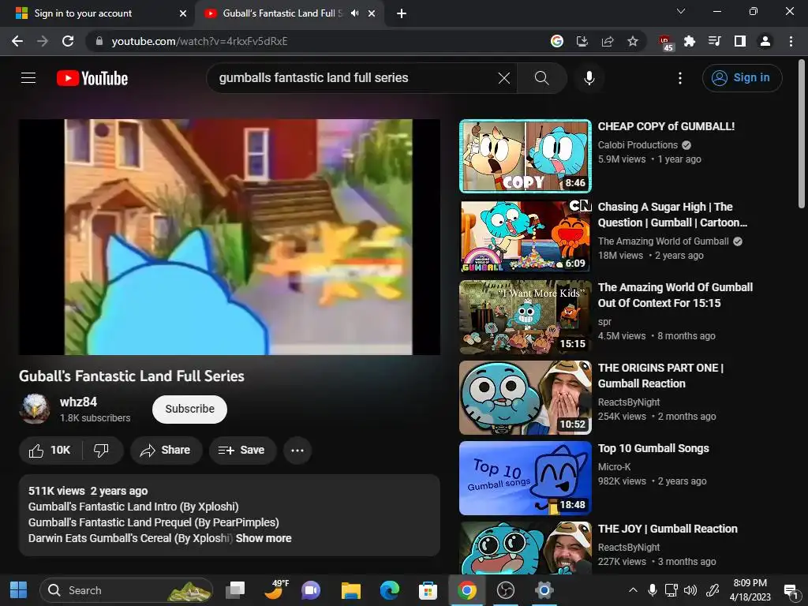The image size is (808, 606).
Task: Open Chrome's three-dot customize menu
Action: [791, 41]
